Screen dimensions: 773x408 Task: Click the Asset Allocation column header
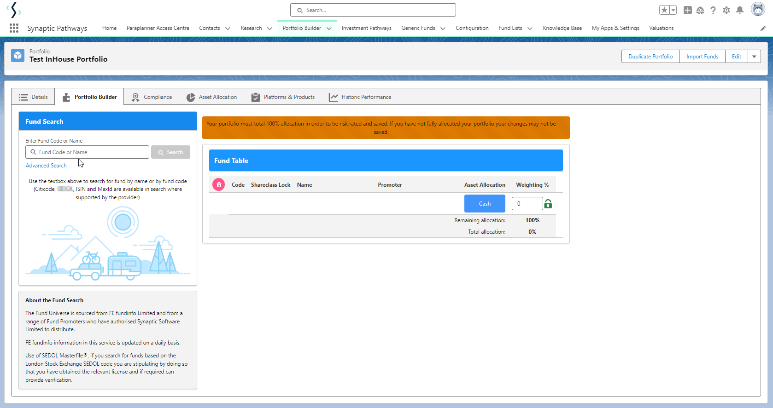(x=485, y=185)
